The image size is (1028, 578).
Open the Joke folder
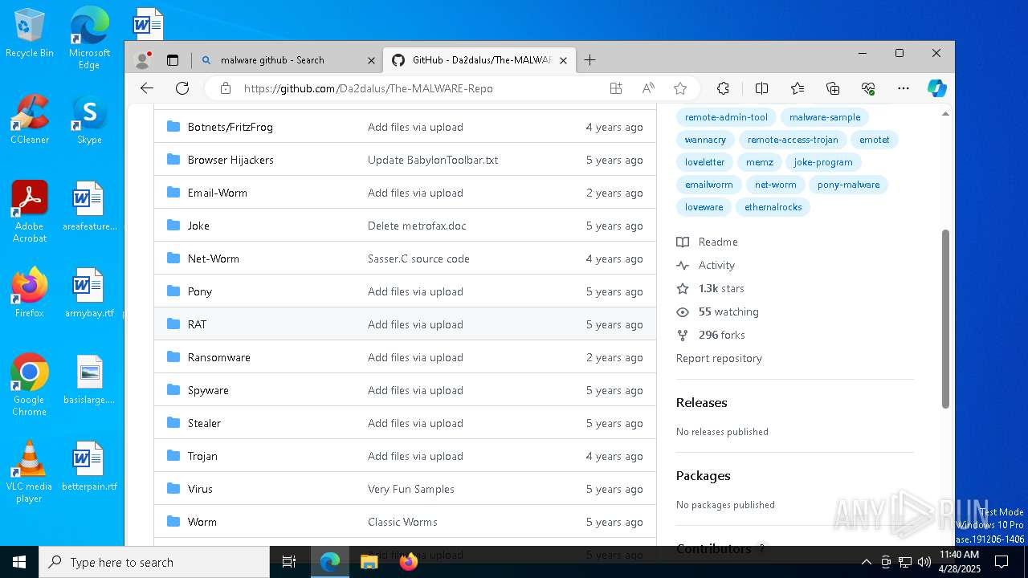[198, 226]
